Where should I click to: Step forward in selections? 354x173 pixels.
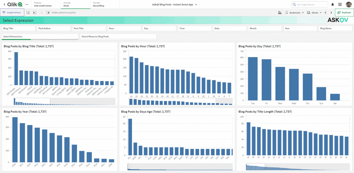click(41, 13)
